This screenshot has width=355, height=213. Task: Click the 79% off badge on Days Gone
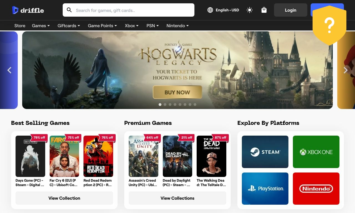[x=39, y=138]
